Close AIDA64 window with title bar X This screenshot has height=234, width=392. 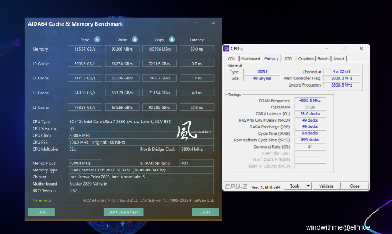(x=213, y=23)
